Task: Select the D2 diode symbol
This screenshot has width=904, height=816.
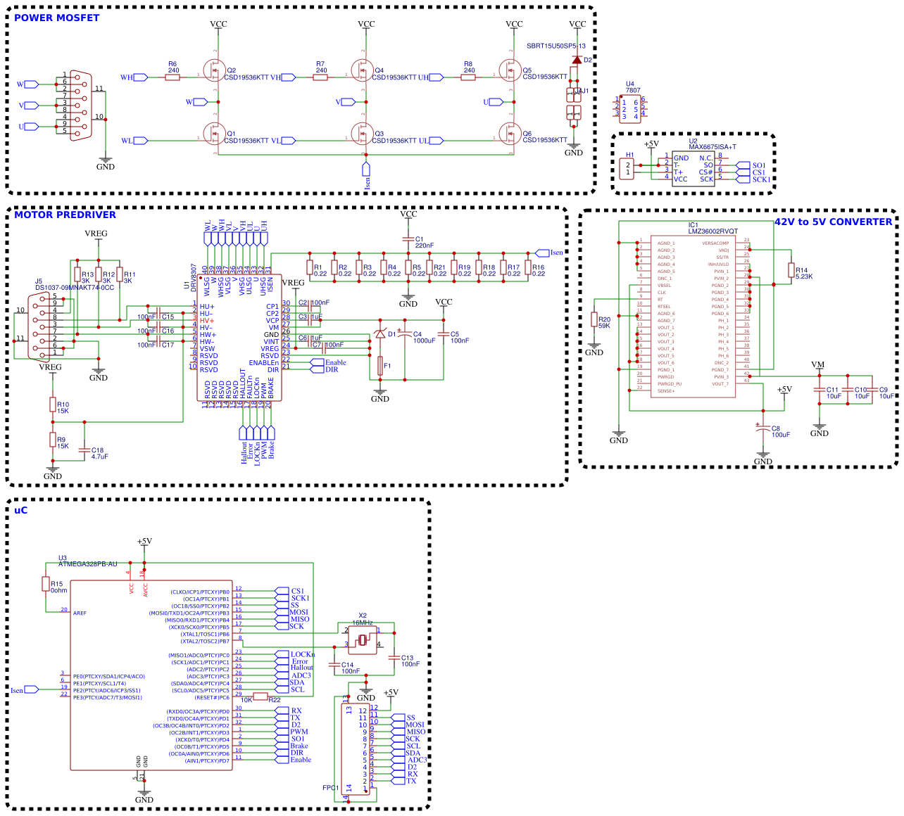Action: (x=577, y=60)
